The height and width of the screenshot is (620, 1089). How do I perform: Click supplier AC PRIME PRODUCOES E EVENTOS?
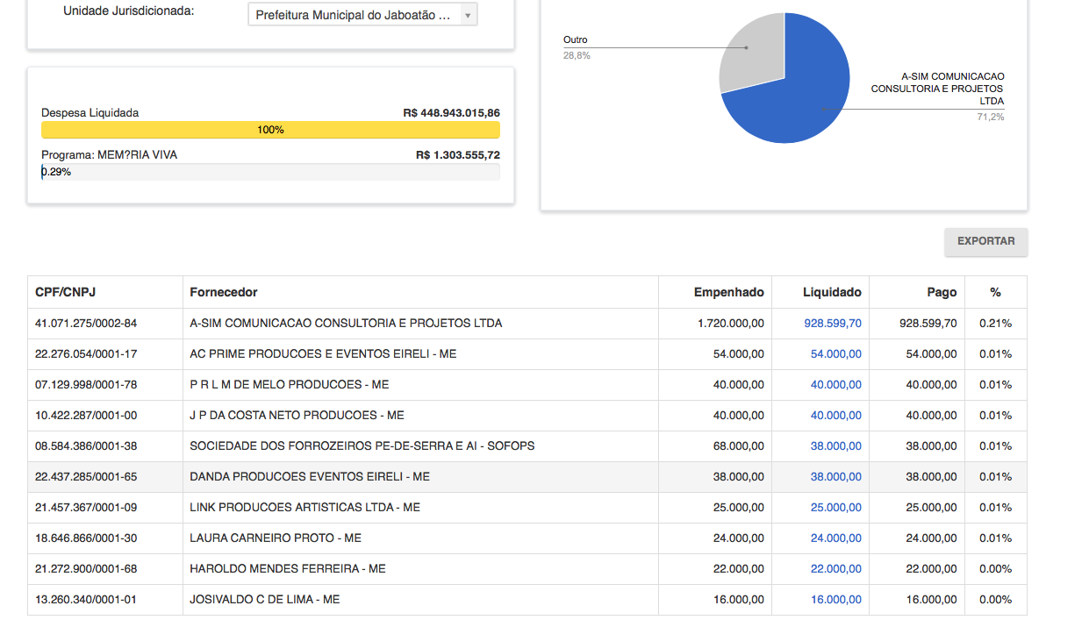(x=323, y=354)
